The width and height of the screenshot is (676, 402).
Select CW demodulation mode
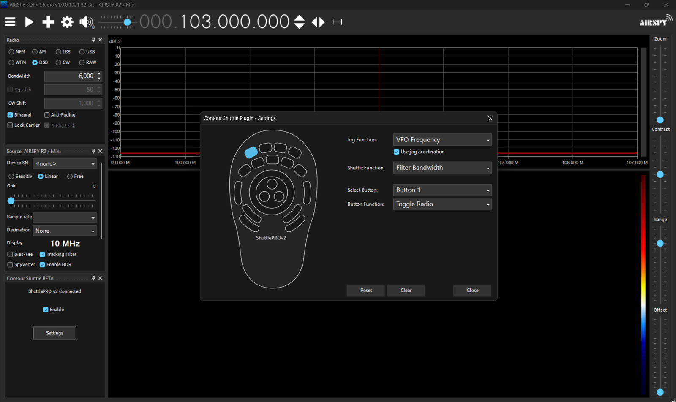(63, 62)
